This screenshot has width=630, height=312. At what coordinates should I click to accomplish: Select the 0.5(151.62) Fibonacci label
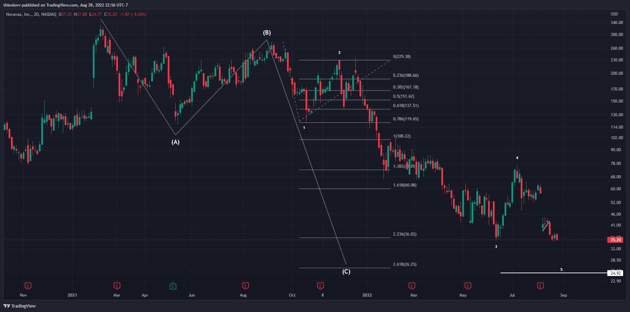(404, 96)
